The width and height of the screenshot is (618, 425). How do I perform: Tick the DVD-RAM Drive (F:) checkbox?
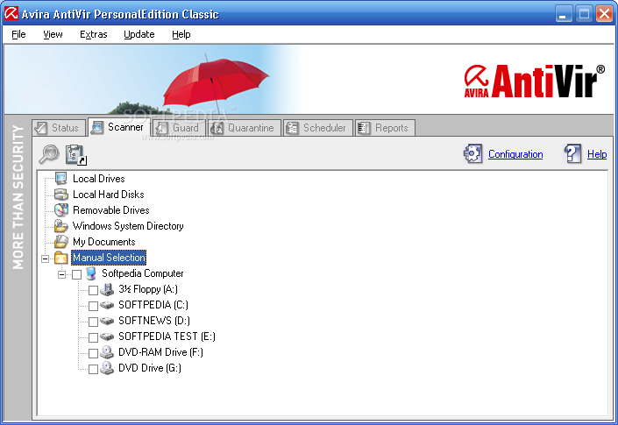tap(93, 352)
